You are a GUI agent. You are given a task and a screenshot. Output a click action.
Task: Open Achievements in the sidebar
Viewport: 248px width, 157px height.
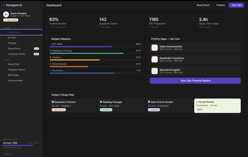21,81
